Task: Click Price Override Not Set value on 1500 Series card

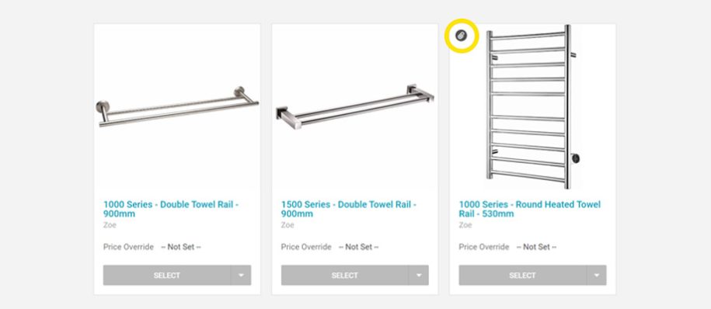Action: (x=359, y=247)
